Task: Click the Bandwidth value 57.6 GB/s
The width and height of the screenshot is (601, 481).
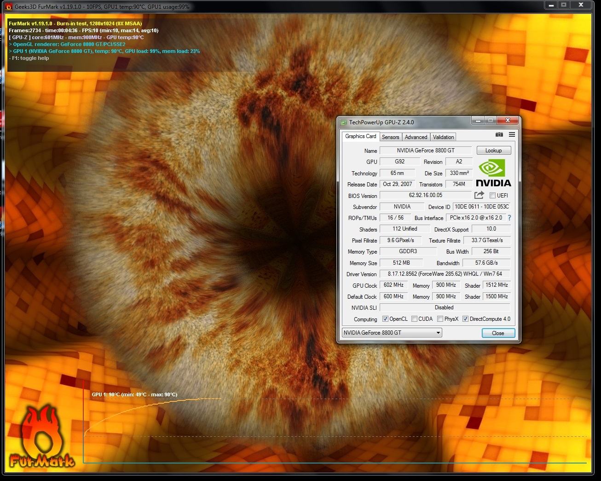Action: [486, 263]
